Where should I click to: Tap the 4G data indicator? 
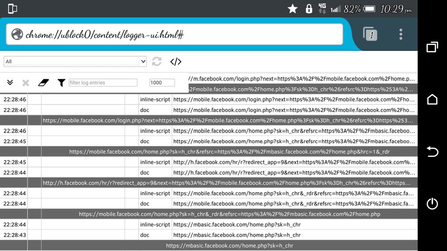322,9
